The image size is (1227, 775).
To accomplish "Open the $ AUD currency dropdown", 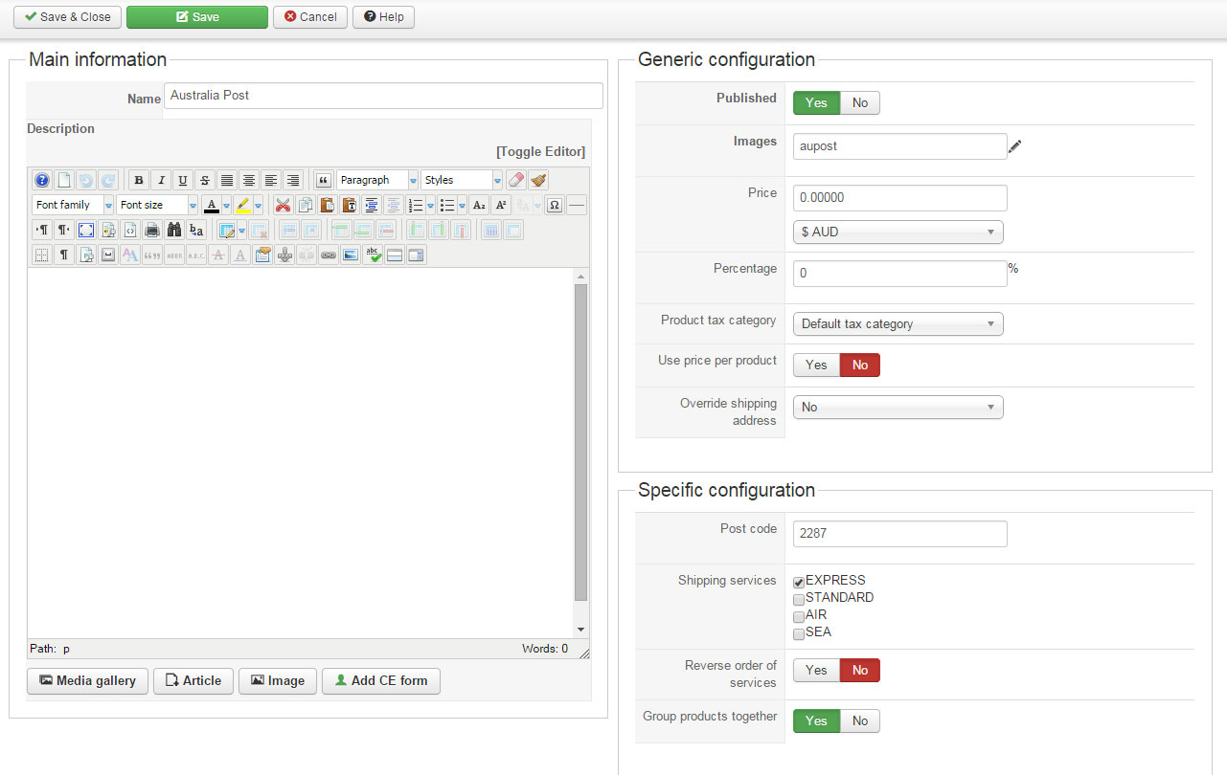I will 898,232.
